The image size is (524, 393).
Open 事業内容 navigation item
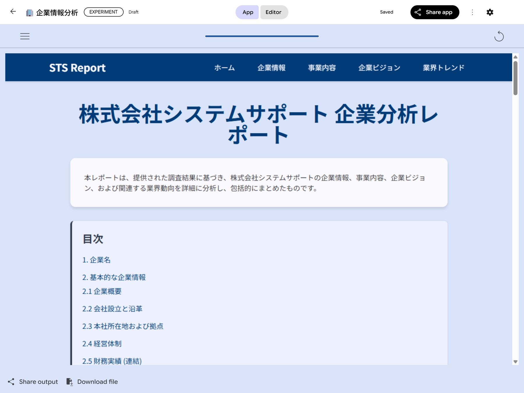[x=322, y=68]
